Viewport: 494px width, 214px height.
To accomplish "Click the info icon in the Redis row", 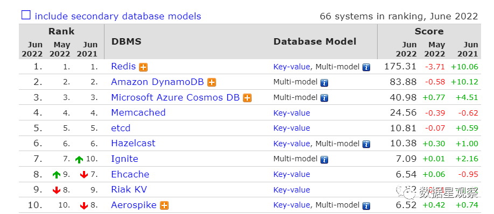I will point(366,67).
